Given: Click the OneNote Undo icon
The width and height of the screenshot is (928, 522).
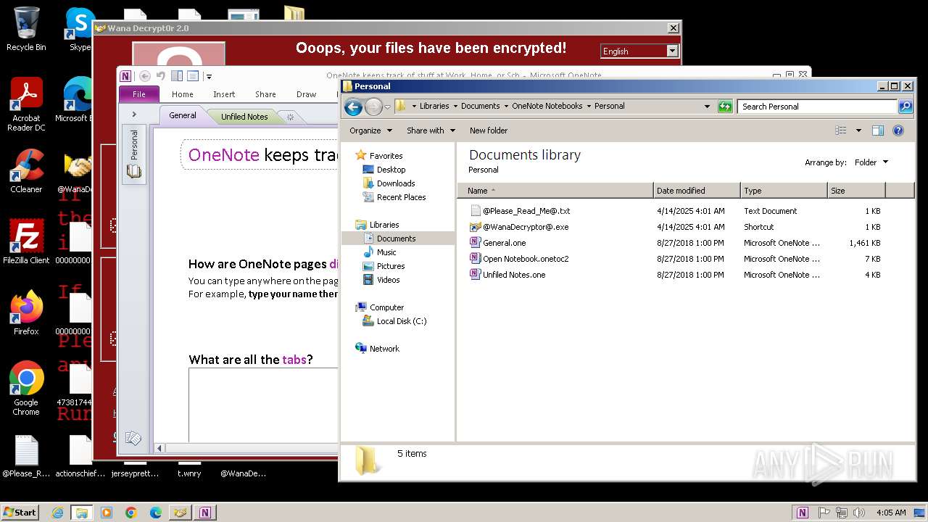Looking at the screenshot, I should [161, 75].
